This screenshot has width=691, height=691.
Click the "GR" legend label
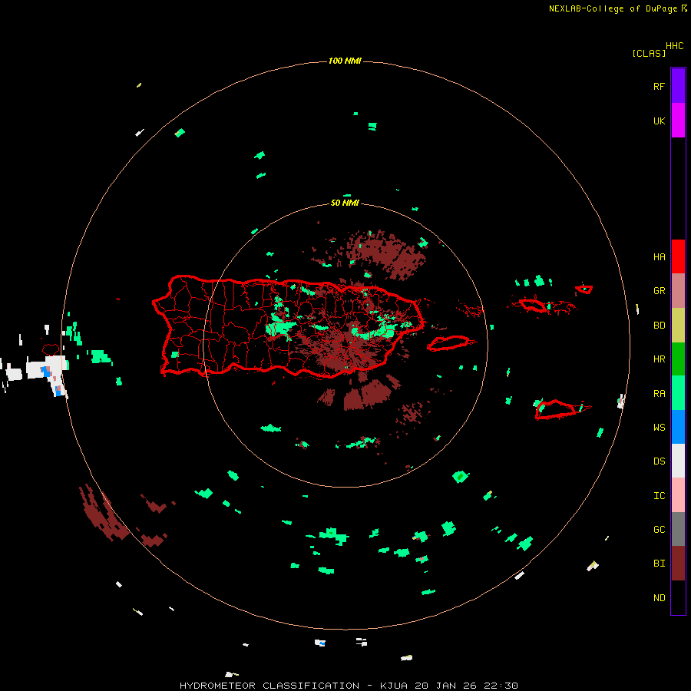pyautogui.click(x=660, y=291)
